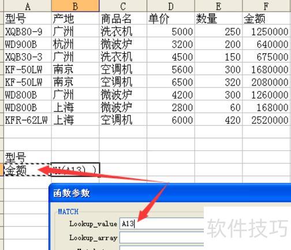This screenshot has width=291, height=250.
Task: Select the unit price 5000 cell
Action: coord(171,31)
